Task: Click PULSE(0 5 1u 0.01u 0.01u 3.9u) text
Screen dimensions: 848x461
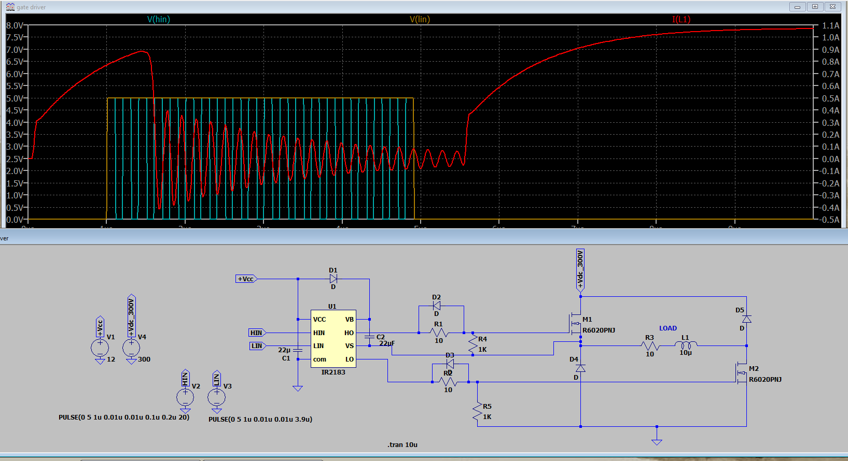Action: pos(260,419)
